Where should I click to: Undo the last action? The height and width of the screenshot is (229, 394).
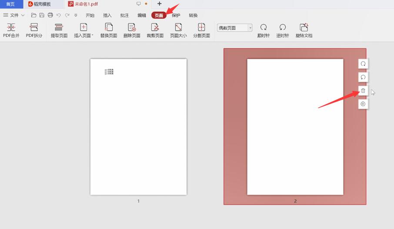click(59, 15)
